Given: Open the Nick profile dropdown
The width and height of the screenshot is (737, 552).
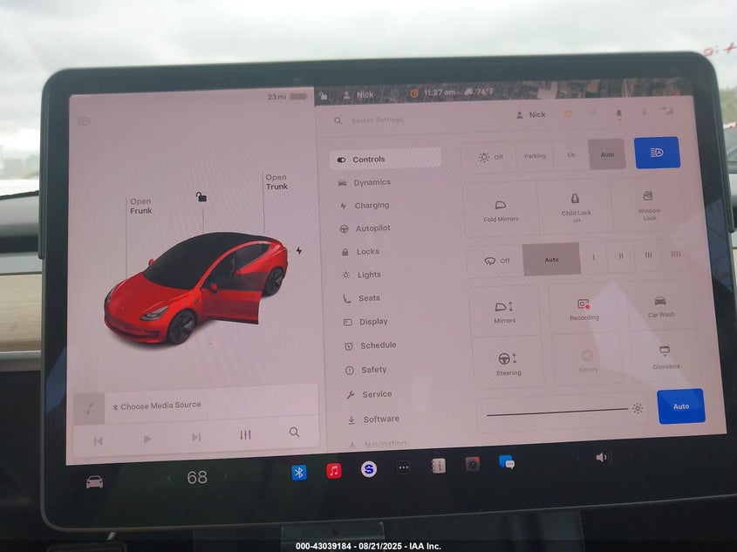Looking at the screenshot, I should coord(530,114).
